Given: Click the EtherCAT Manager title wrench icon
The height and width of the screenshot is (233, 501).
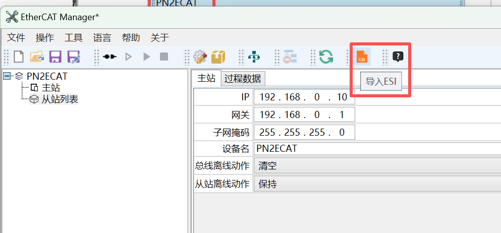Looking at the screenshot, I should pos(12,17).
